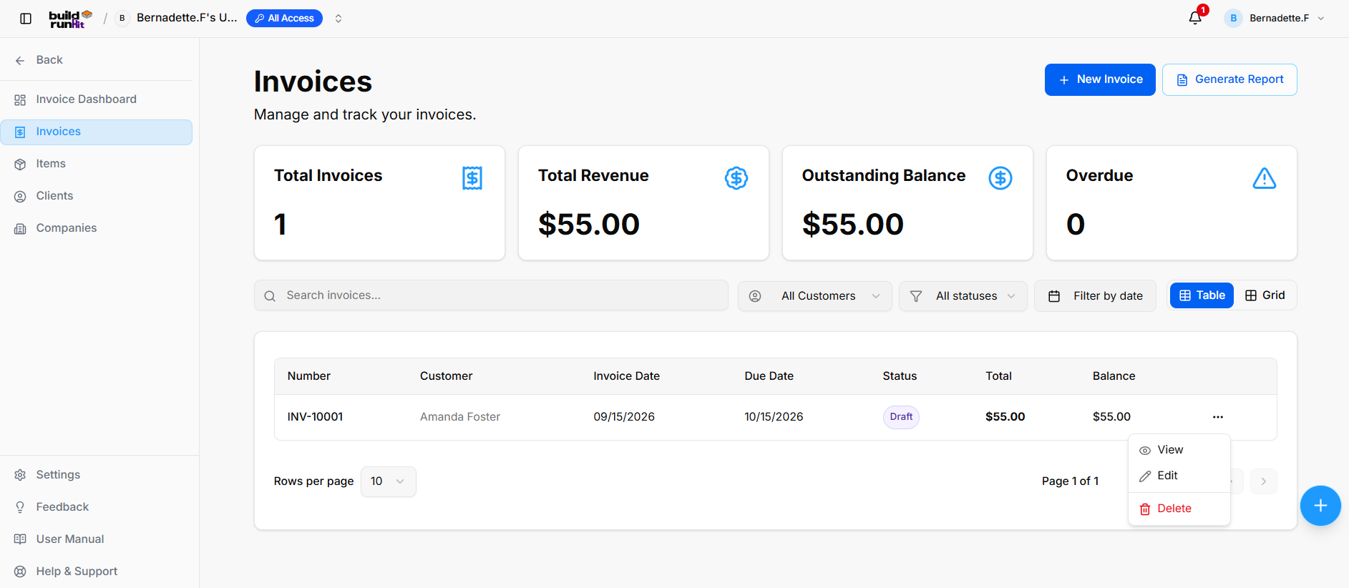
Task: Open Clients in the sidebar
Action: pyautogui.click(x=97, y=196)
